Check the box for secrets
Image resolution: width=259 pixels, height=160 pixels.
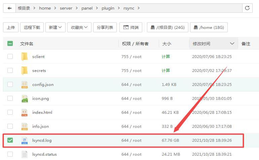click(10, 70)
